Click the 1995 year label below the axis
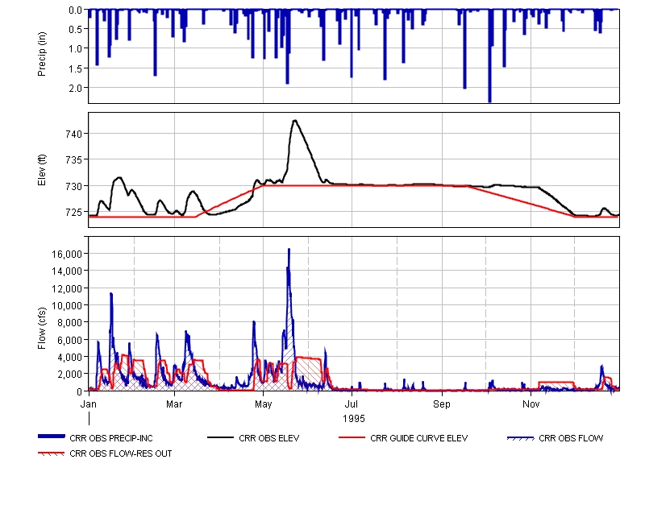 [353, 418]
